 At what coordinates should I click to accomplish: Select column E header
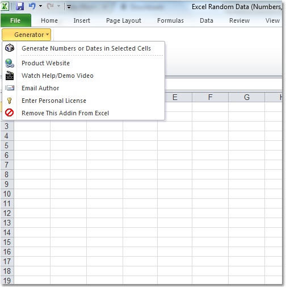point(175,97)
